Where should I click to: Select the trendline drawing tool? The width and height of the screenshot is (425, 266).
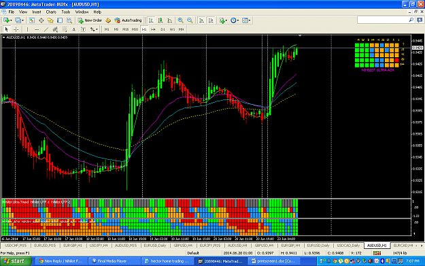(46, 29)
